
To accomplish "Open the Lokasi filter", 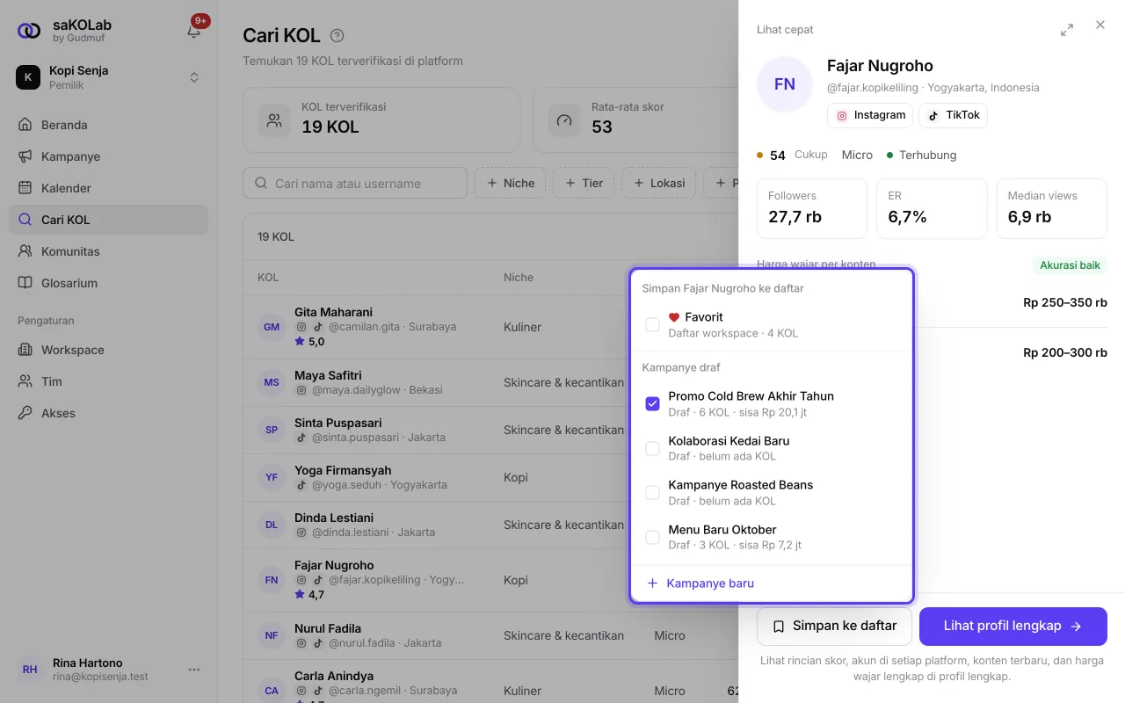I will [x=659, y=183].
